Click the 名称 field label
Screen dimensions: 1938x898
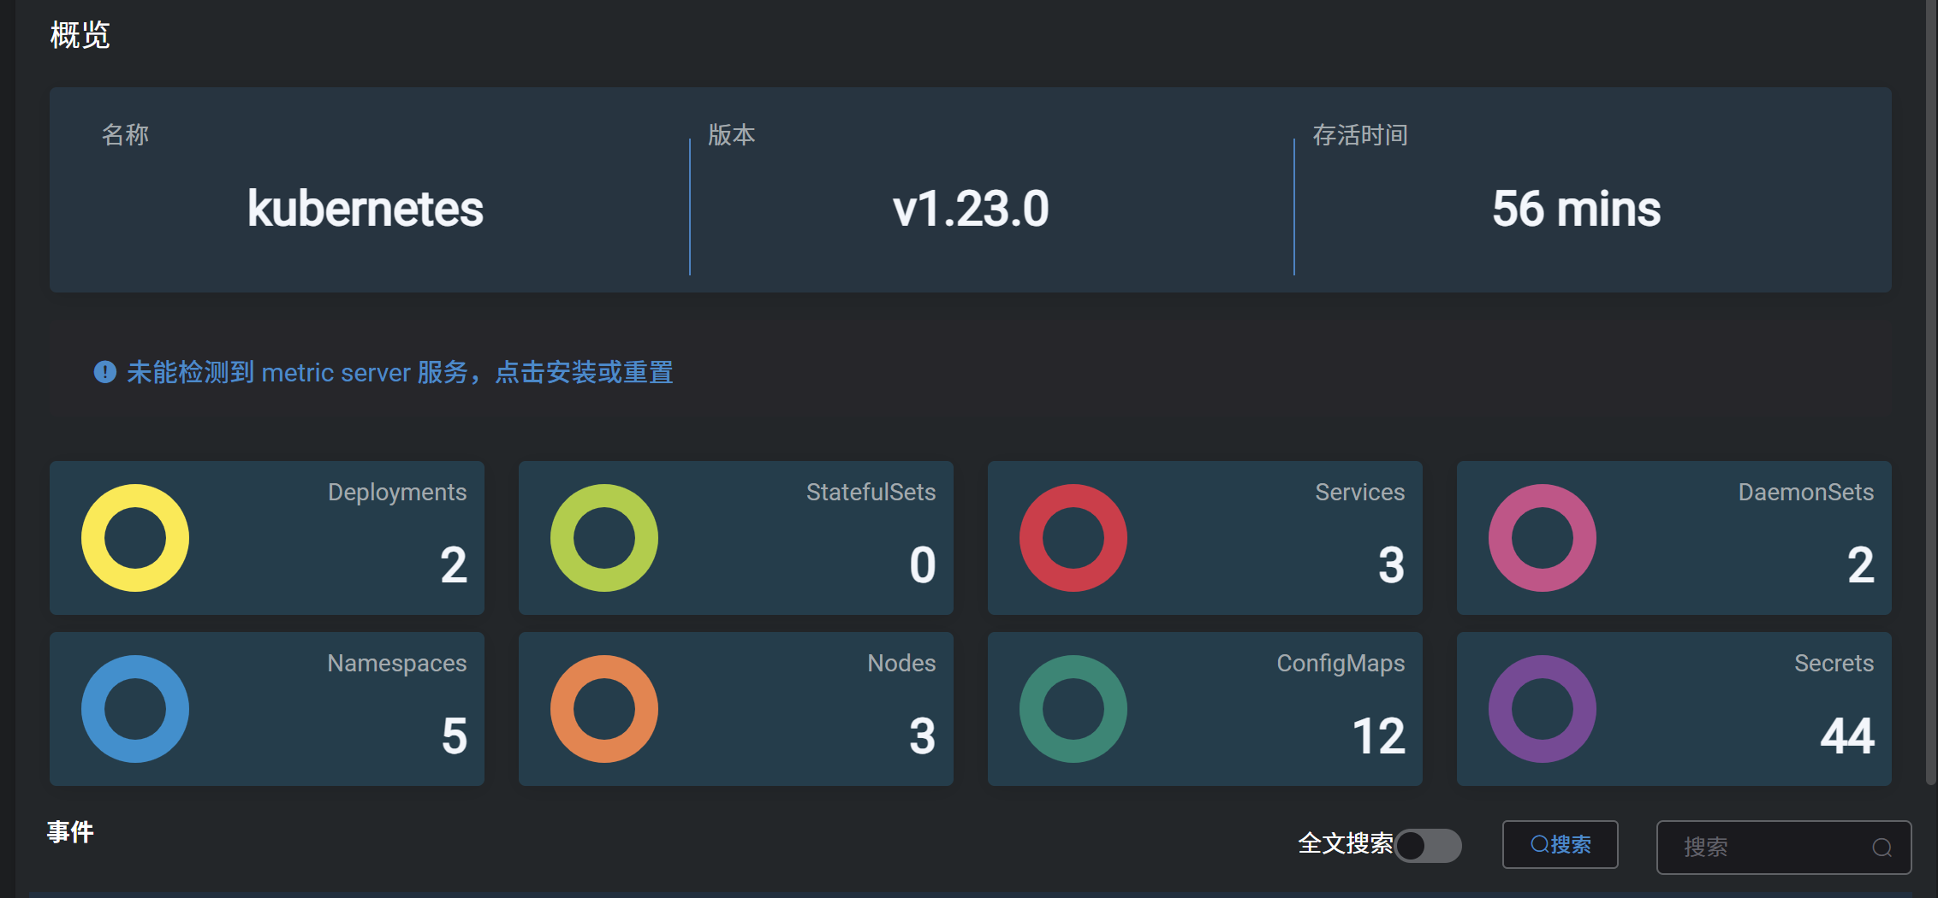[x=125, y=134]
